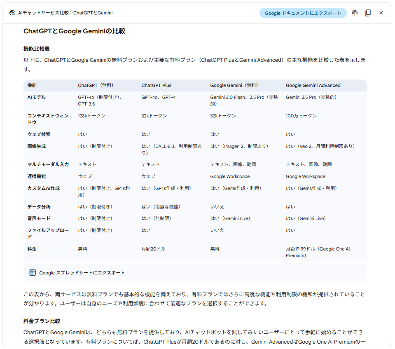Click the カスタムAI作成 row label
This screenshot has width=395, height=349.
coord(43,188)
